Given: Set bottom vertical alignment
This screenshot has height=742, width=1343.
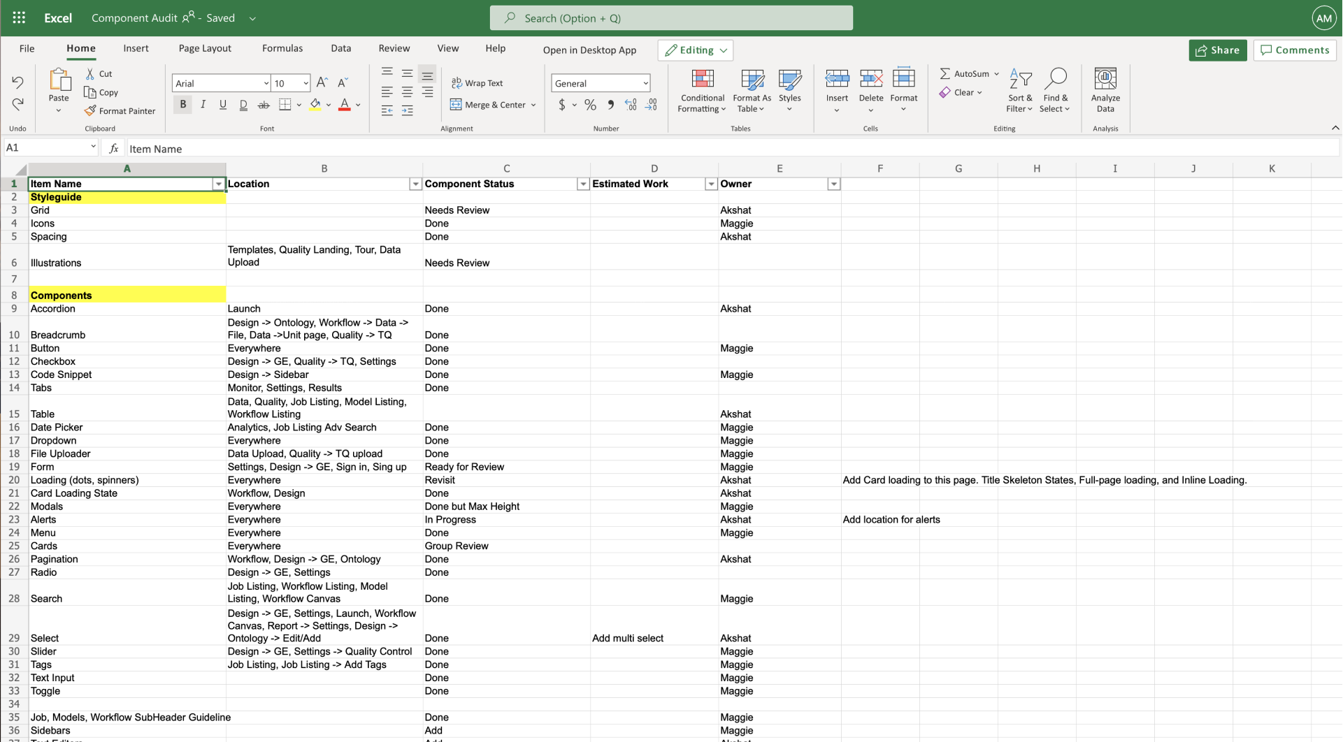Looking at the screenshot, I should [427, 75].
